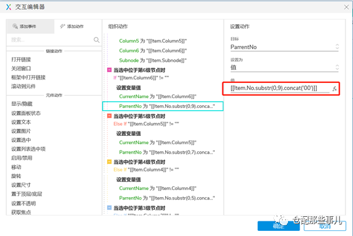Select condition Else If [[Item.Column4]] != ""

(x=146, y=170)
